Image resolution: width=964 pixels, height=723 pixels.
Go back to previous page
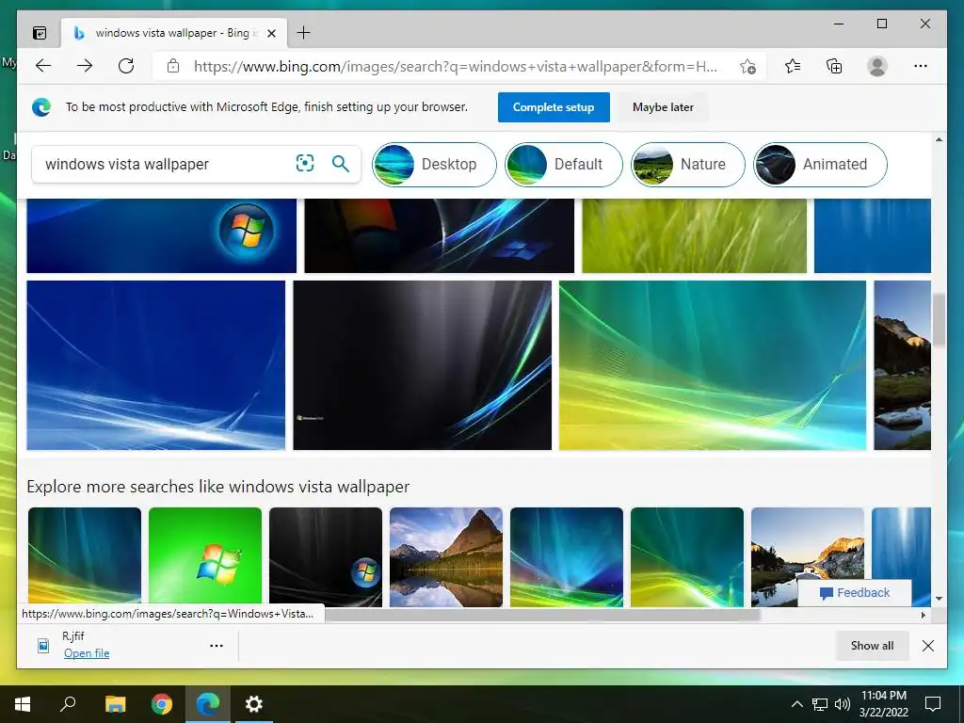(x=43, y=66)
